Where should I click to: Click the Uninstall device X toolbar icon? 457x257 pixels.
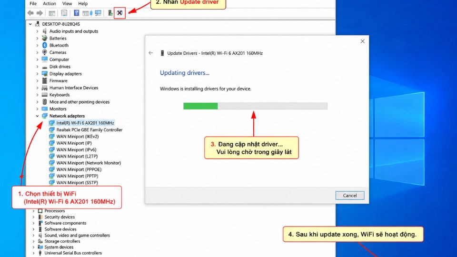[119, 13]
